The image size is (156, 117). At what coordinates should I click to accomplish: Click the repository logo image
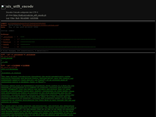3,7
